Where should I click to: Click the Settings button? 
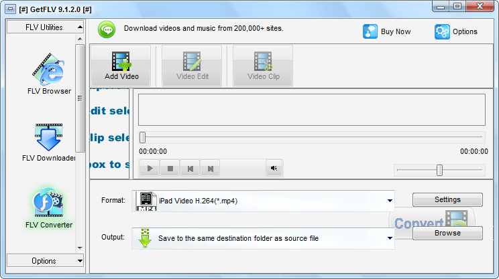coord(447,199)
